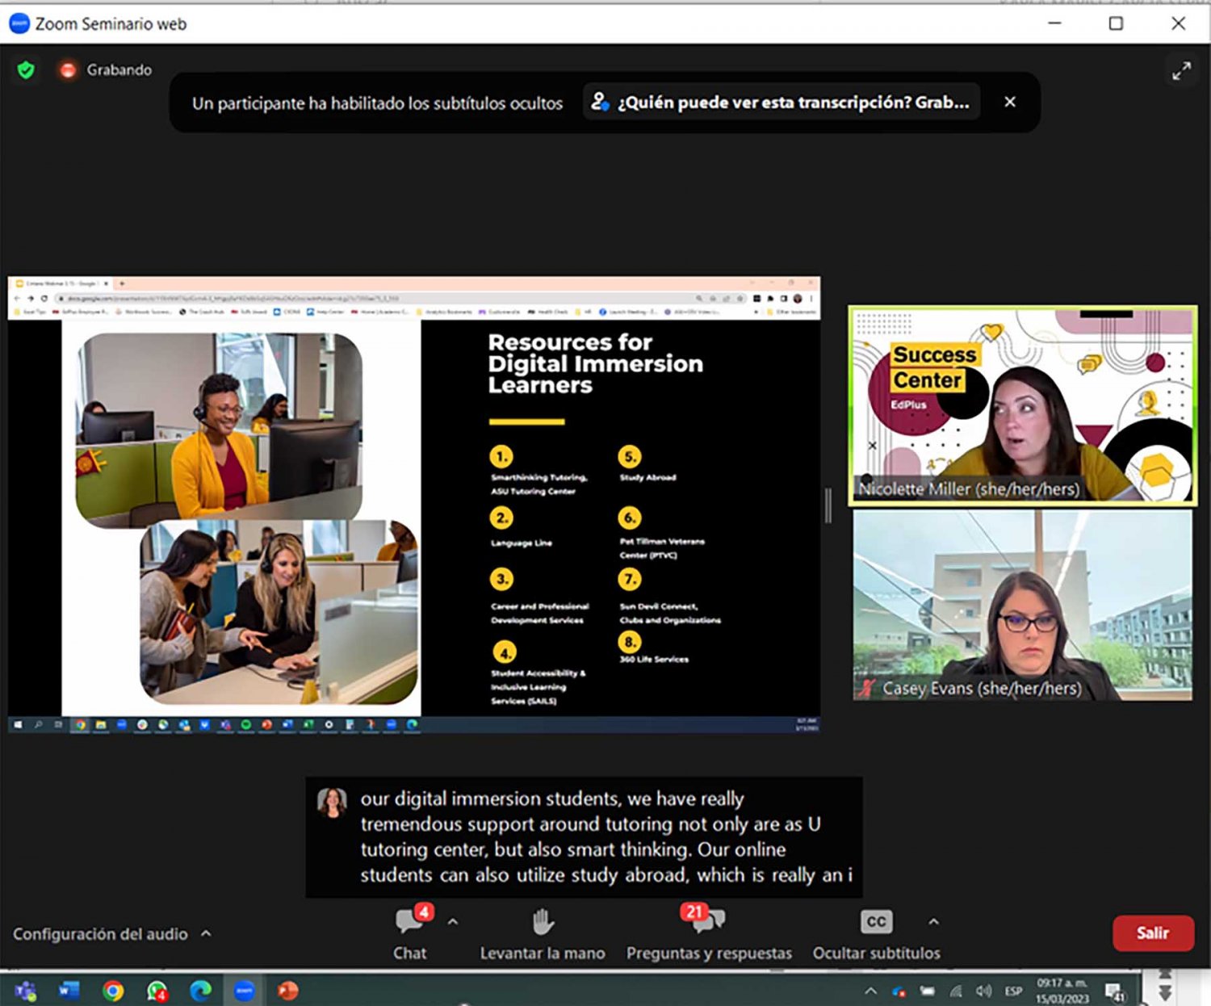
Task: Click the battery icon in system tray
Action: (928, 991)
